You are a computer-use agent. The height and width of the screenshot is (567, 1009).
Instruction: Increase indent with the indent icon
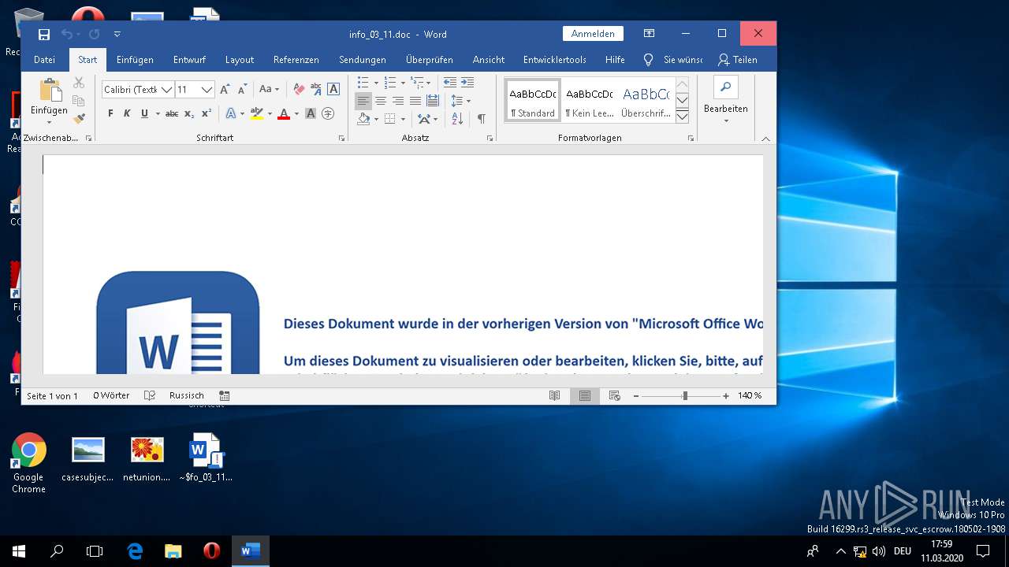pos(467,83)
